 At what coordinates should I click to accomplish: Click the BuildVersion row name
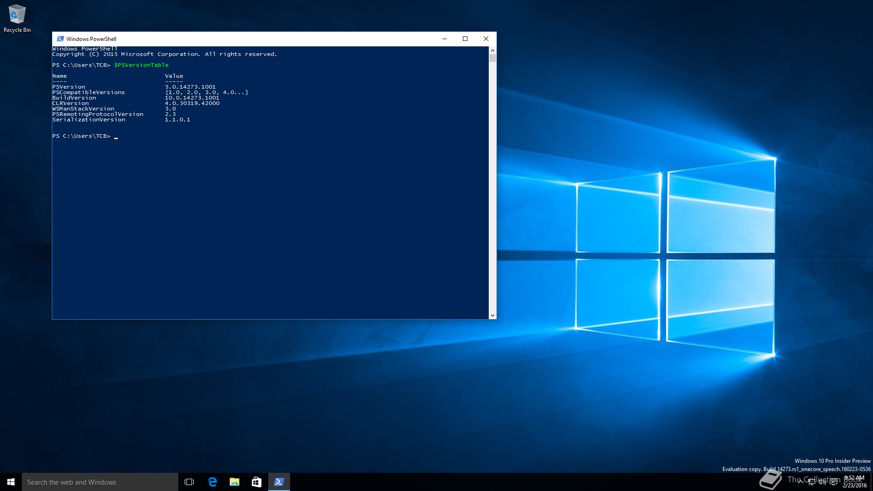(74, 98)
